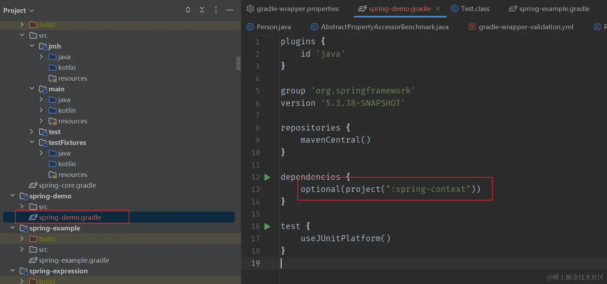607x284 pixels.
Task: Select the jmh folder in the tree
Action: [x=50, y=46]
